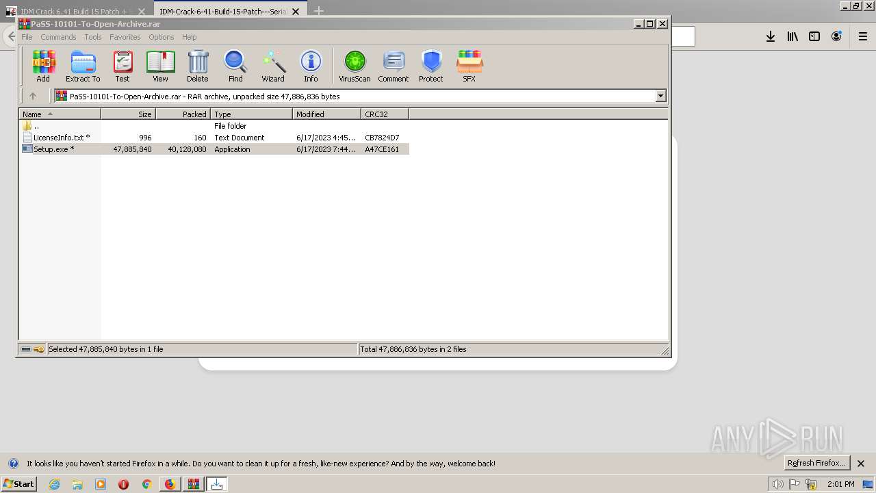Show archive Info

[x=311, y=66]
